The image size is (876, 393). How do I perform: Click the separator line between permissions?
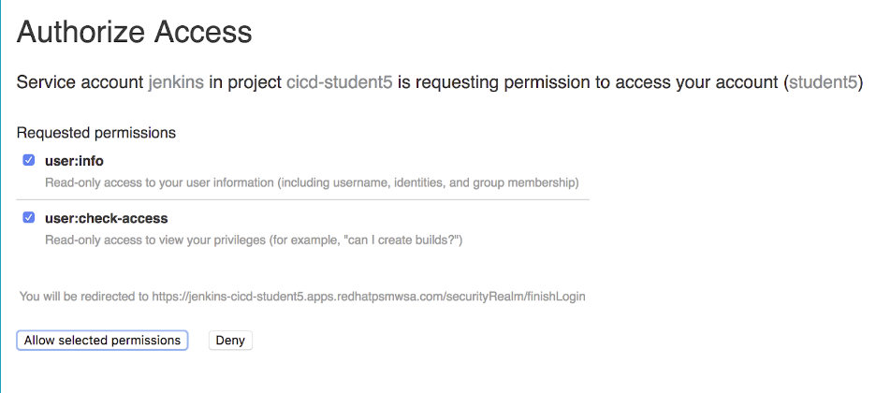303,199
